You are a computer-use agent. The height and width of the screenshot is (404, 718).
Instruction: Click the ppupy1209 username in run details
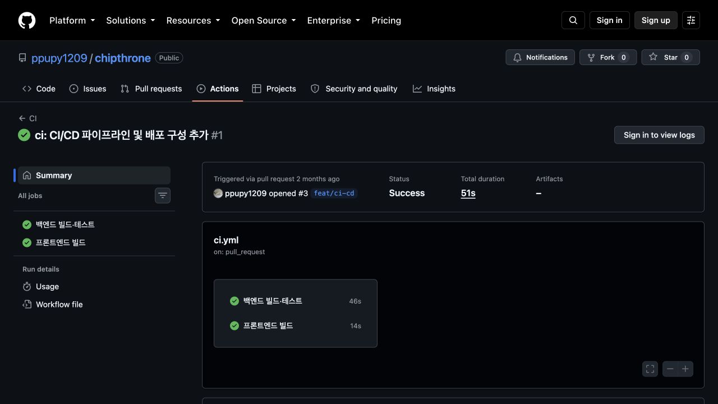point(246,193)
